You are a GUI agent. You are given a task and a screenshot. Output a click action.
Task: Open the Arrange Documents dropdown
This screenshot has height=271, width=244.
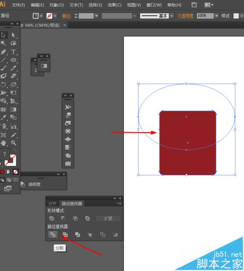tap(209, 5)
